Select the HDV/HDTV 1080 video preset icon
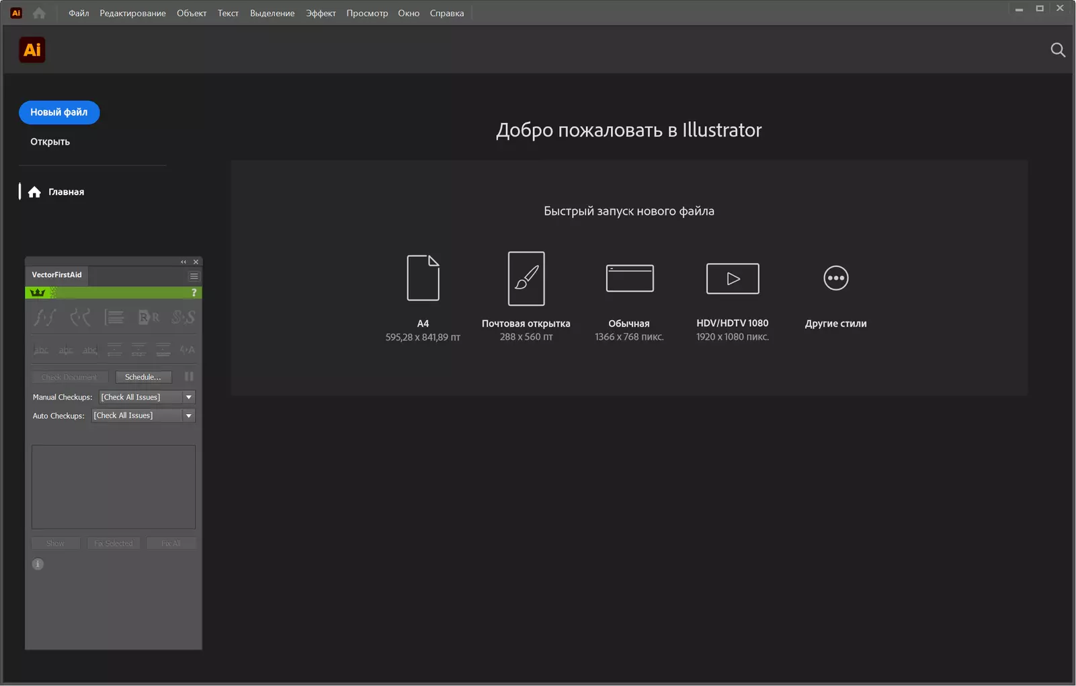The width and height of the screenshot is (1076, 686). 733,278
